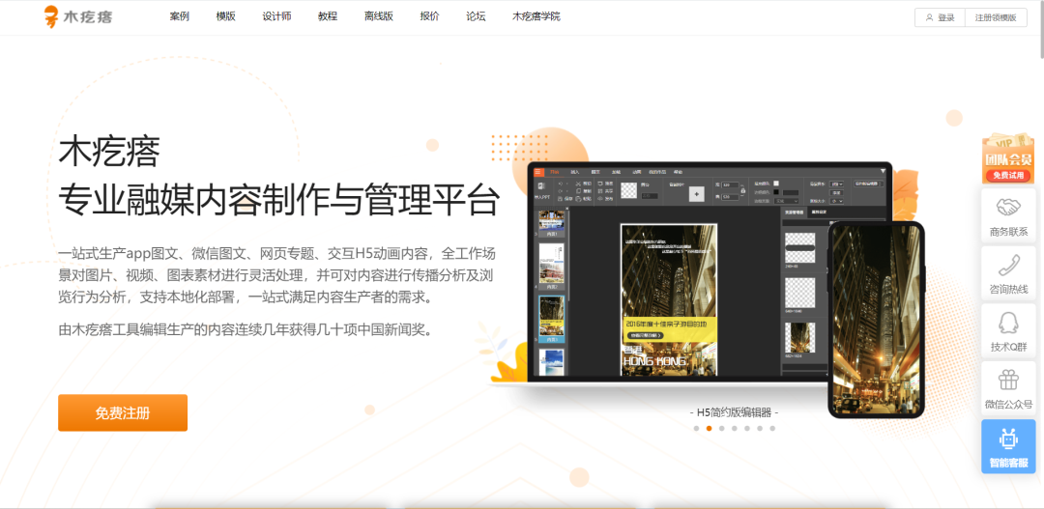Open the 案例 navigation item
The width and height of the screenshot is (1044, 509).
pos(180,16)
